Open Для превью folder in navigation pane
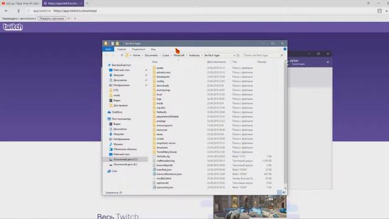 (x=120, y=105)
